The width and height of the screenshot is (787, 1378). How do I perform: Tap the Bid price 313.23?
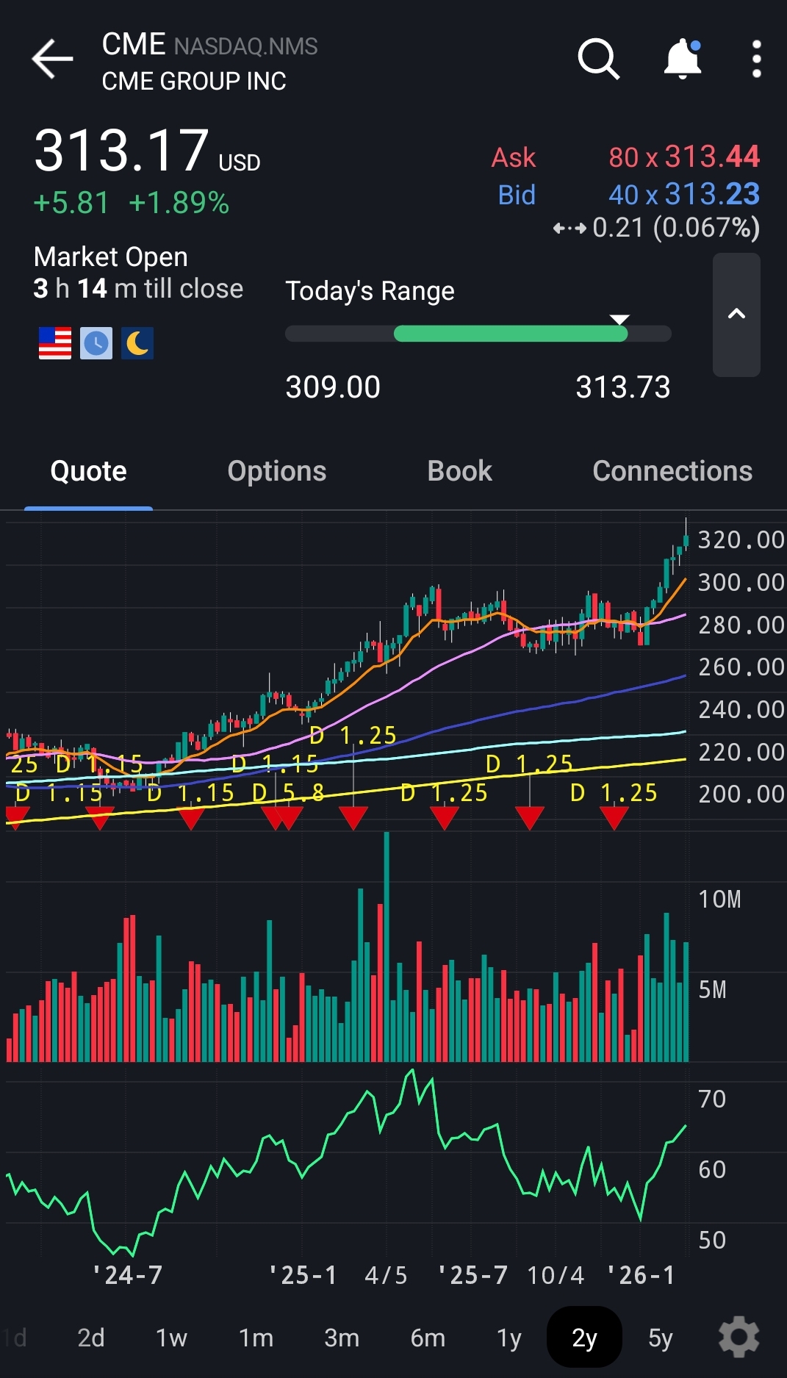click(x=712, y=194)
